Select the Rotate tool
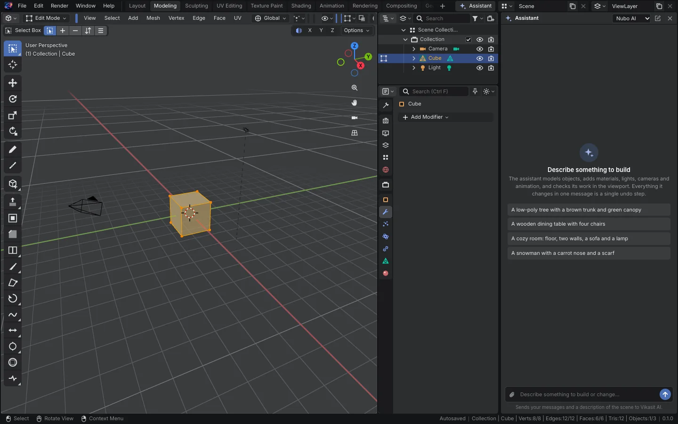 click(x=13, y=99)
